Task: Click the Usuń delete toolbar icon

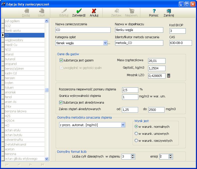Action: coord(41,13)
